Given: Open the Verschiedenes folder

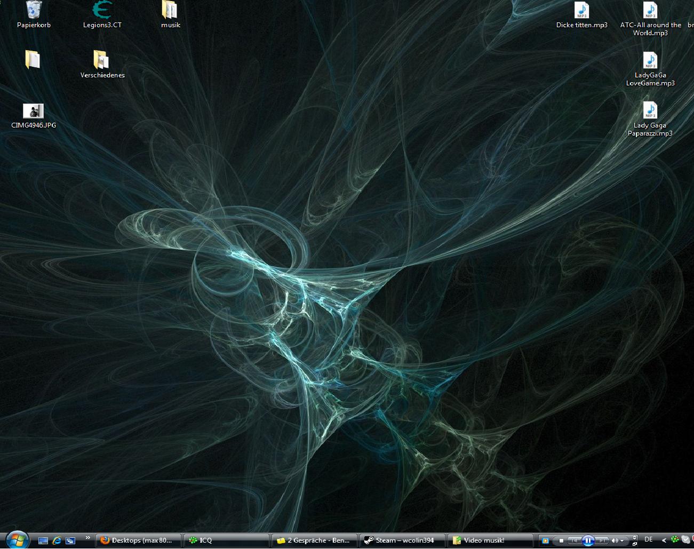Looking at the screenshot, I should pos(101,60).
